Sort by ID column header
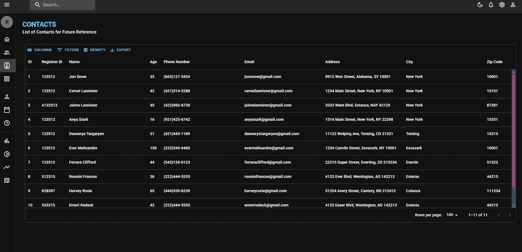This screenshot has width=522, height=252. [x=30, y=62]
